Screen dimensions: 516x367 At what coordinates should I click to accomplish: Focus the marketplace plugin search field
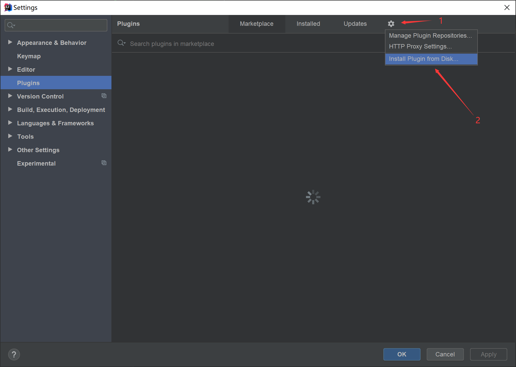click(x=232, y=44)
